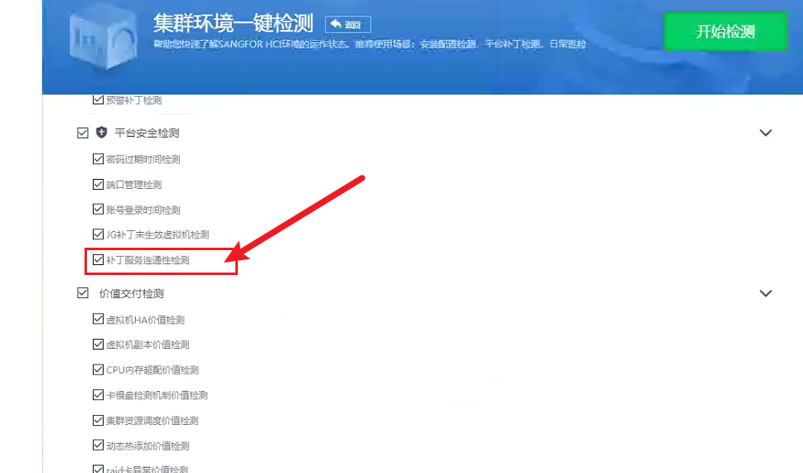Click the 集群资源调度价值检测 label
Image resolution: width=803 pixels, height=473 pixels.
click(152, 421)
